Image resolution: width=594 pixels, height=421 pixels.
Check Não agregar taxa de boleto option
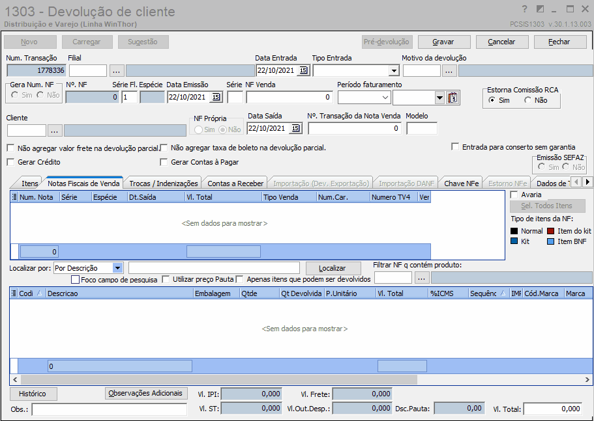164,148
